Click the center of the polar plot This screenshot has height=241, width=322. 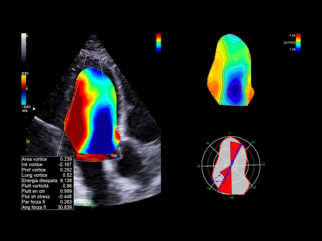click(x=231, y=165)
